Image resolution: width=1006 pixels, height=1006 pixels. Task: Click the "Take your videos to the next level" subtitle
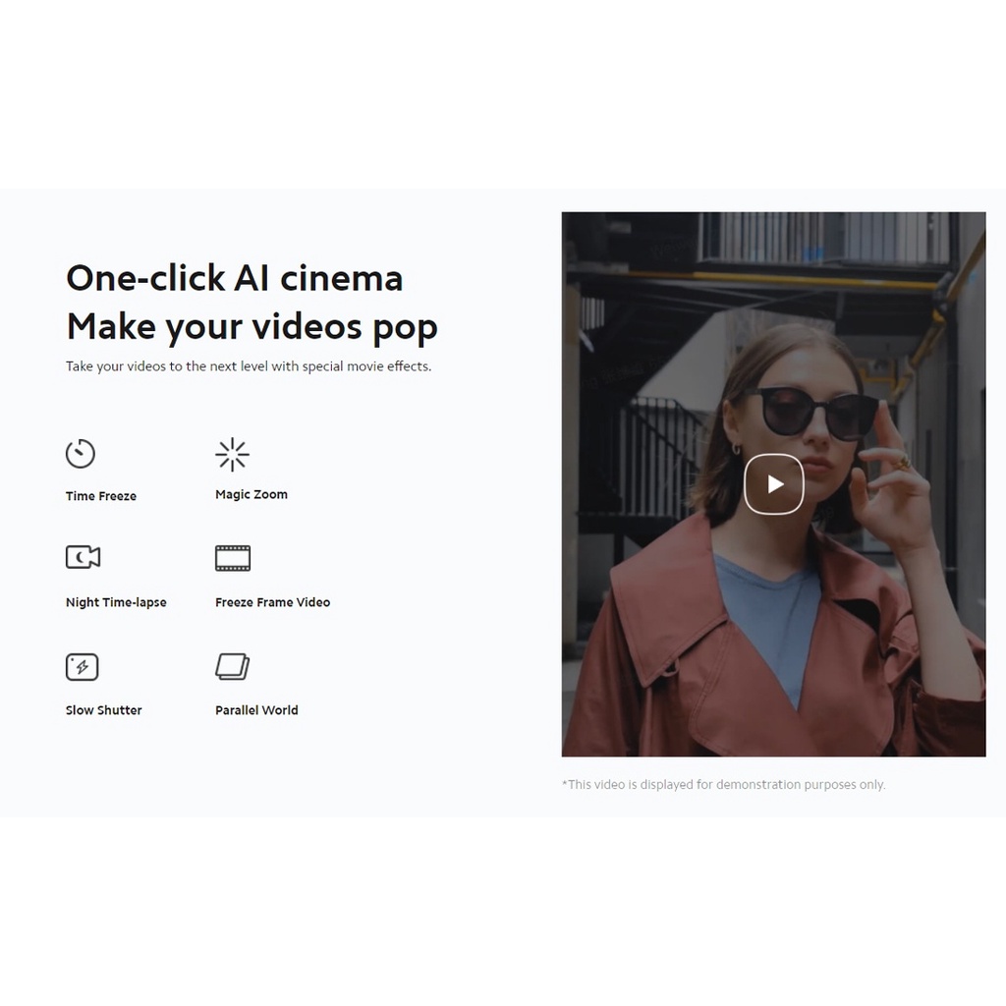[249, 366]
